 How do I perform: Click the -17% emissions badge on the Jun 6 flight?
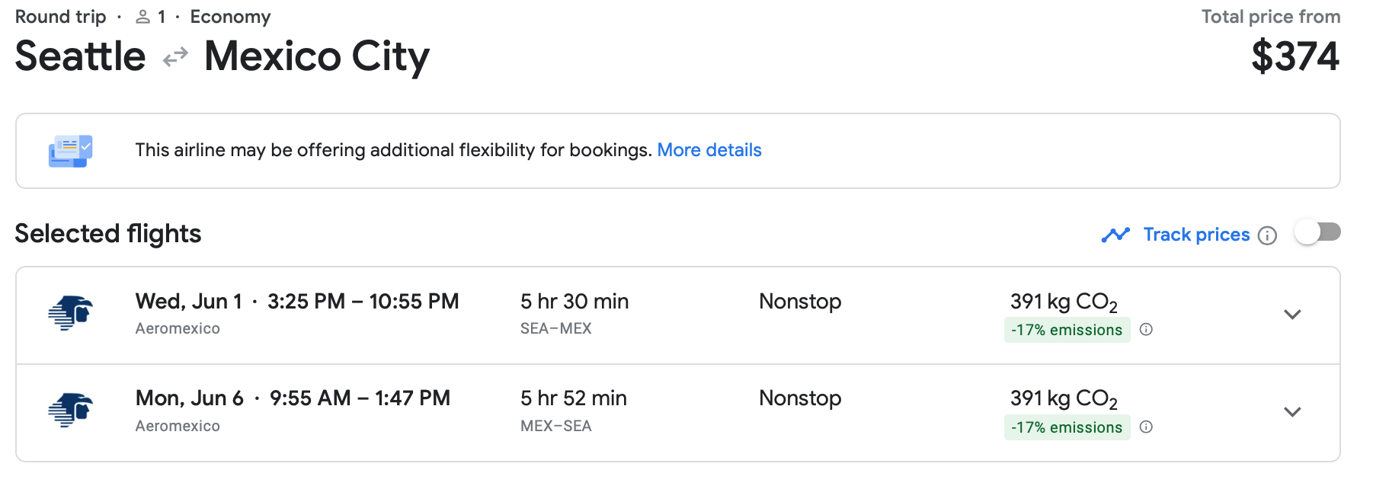1066,427
